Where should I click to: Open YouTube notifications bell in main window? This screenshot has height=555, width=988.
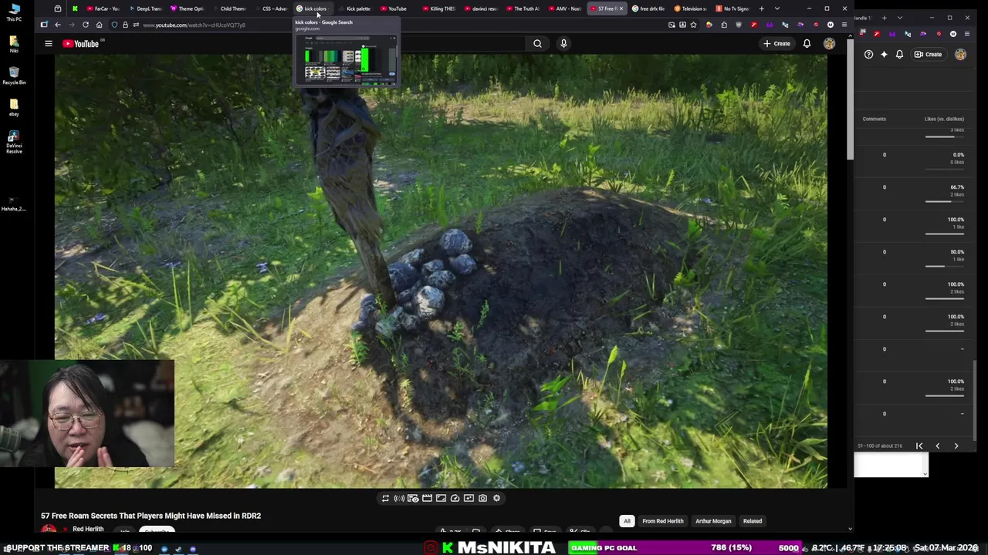click(x=807, y=44)
